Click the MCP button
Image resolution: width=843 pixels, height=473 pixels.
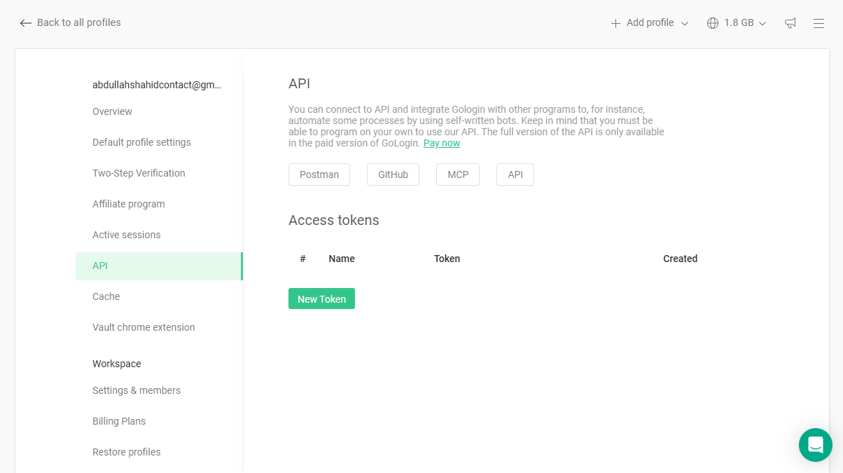coord(457,174)
